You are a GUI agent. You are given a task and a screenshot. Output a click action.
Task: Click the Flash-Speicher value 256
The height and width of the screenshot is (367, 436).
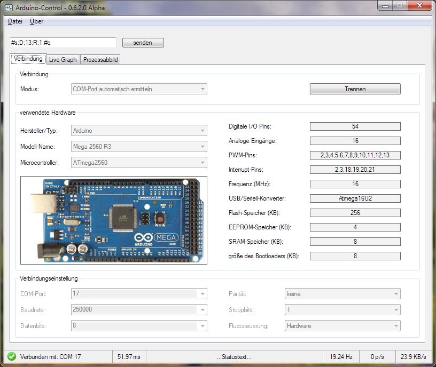355,213
